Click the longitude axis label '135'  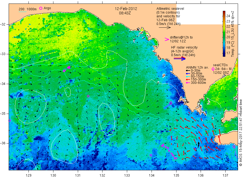(176, 175)
